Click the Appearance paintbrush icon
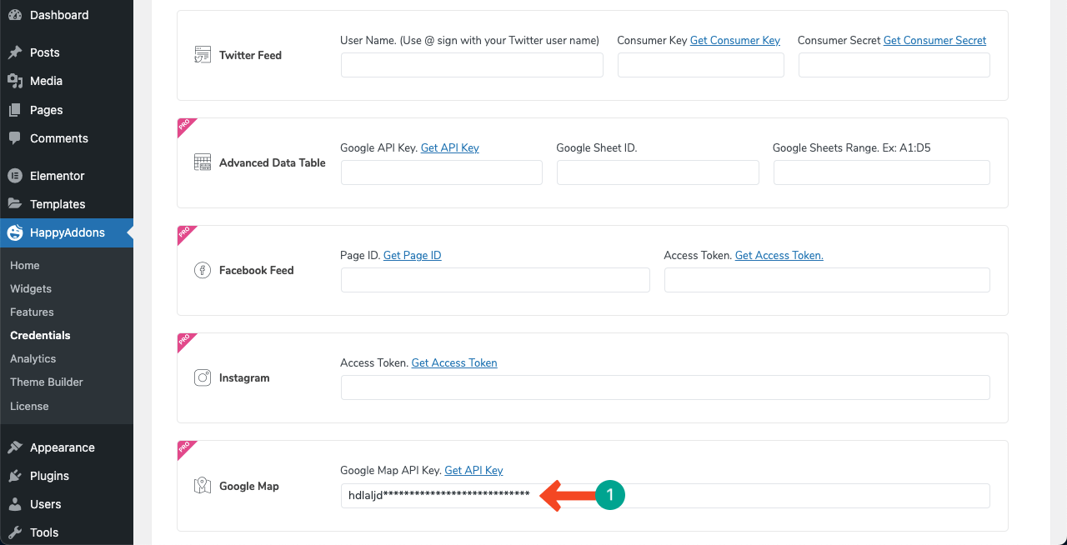 pyautogui.click(x=15, y=447)
